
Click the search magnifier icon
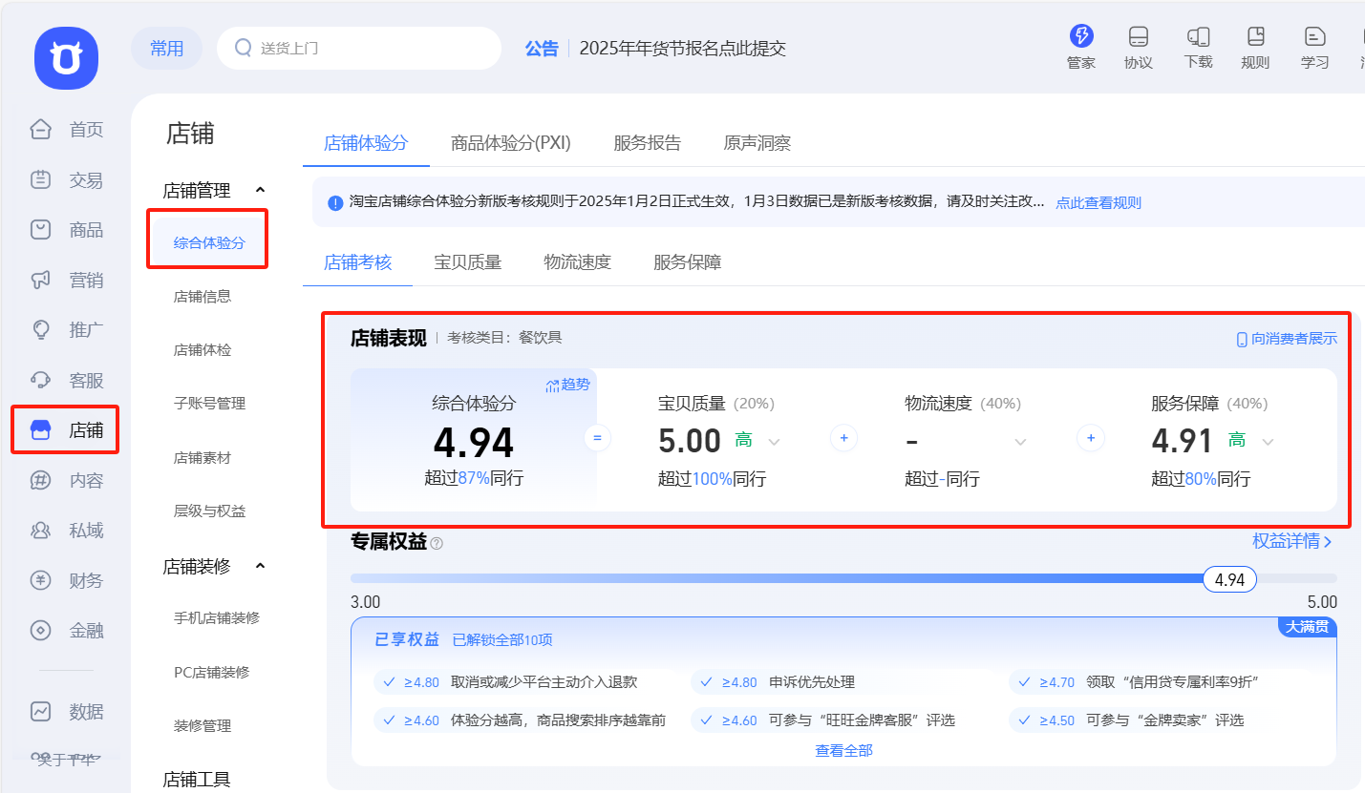point(244,48)
